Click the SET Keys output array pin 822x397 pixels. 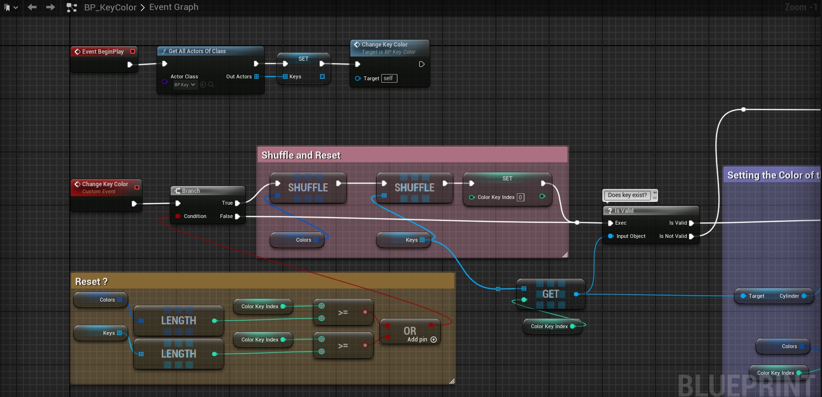[x=322, y=76]
